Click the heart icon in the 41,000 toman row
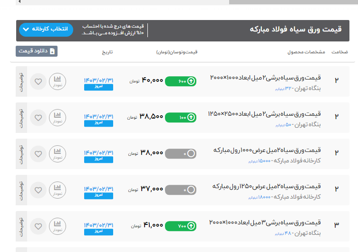The width and height of the screenshot is (358, 252). [39, 225]
